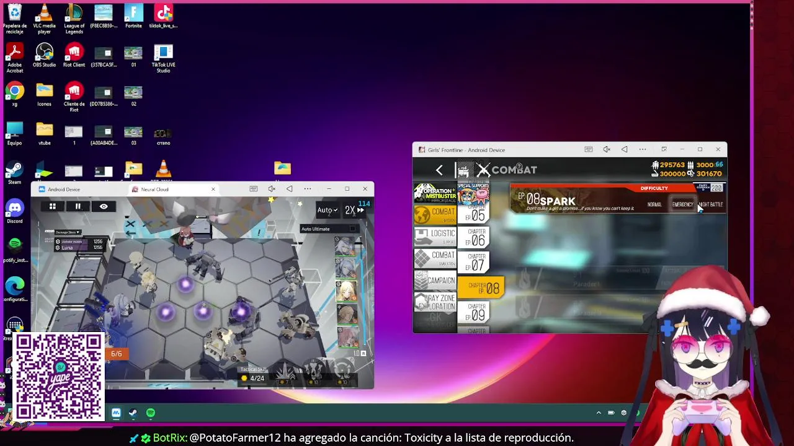Screen dimensions: 794x446
Task: Pause the Neural Cloud battle
Action: 78,206
